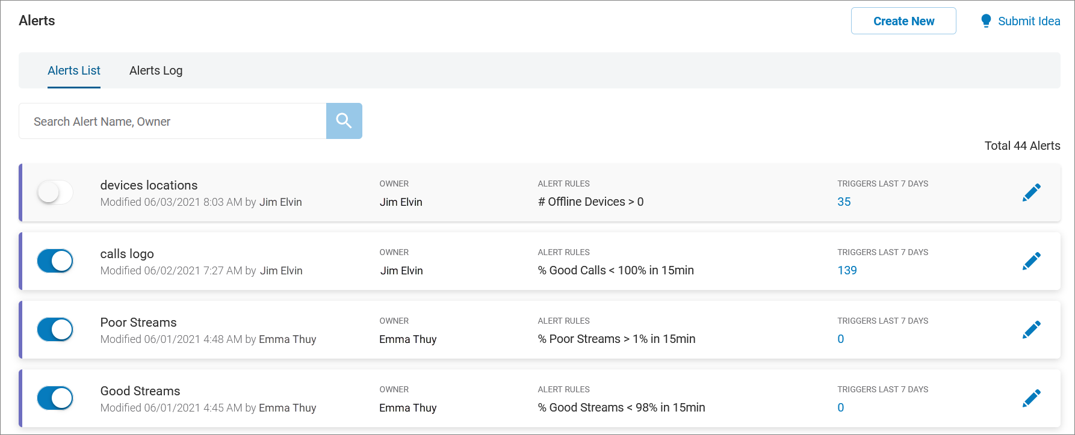Image resolution: width=1075 pixels, height=435 pixels.
Task: Turn off the Poor Streams alert switch
Action: point(55,330)
